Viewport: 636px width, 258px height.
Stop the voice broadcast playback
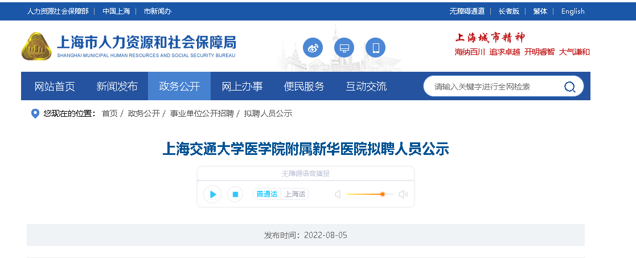click(235, 194)
